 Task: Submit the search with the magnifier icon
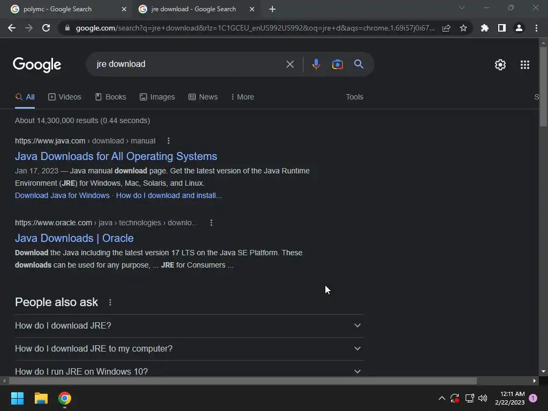(359, 64)
